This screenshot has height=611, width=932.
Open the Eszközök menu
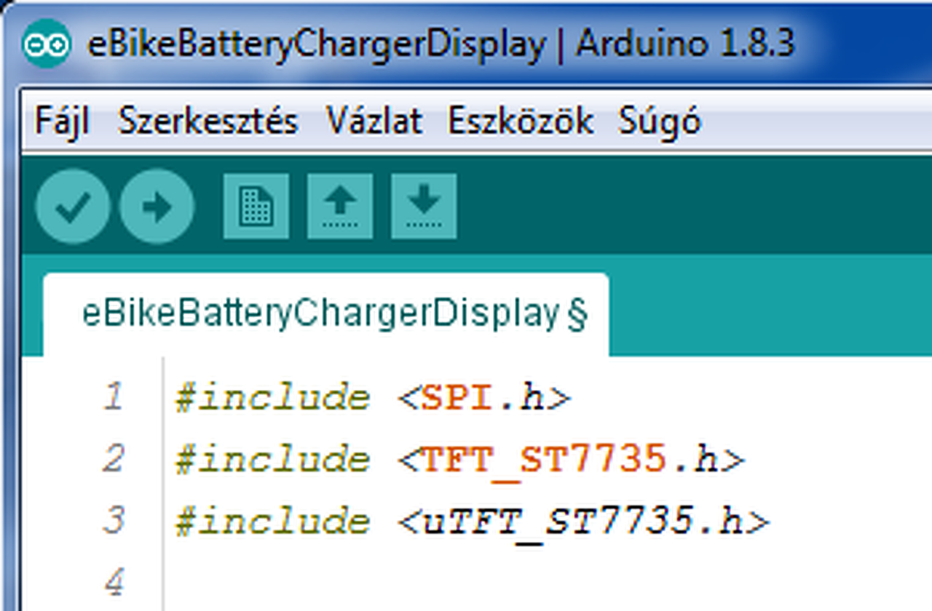(x=521, y=121)
